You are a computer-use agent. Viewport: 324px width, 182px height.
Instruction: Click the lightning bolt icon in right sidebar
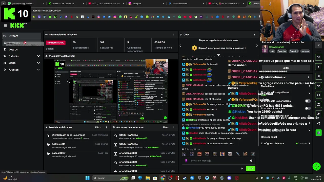point(319,67)
